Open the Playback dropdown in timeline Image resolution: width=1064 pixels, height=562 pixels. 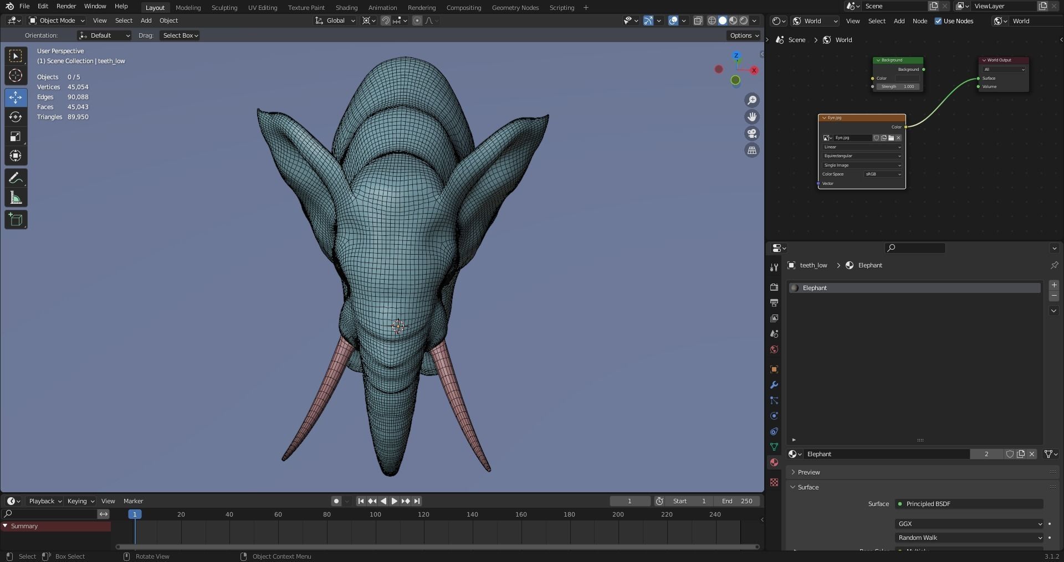pos(45,501)
